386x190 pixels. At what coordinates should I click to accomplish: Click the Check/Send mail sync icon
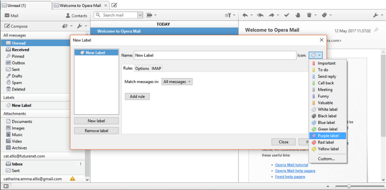coord(65,26)
